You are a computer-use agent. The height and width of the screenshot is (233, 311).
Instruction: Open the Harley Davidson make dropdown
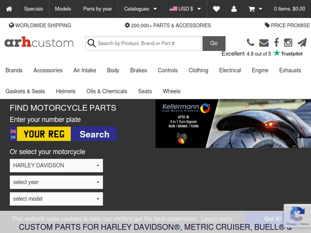(x=56, y=166)
